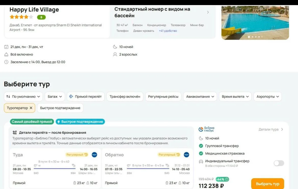Click the airline logo in Туда card
Screen dimensions: 298x189
coord(94,155)
